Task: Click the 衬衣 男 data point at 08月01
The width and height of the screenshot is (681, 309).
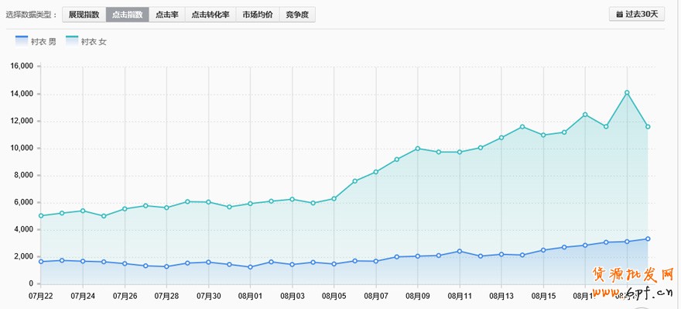Action: tap(250, 267)
